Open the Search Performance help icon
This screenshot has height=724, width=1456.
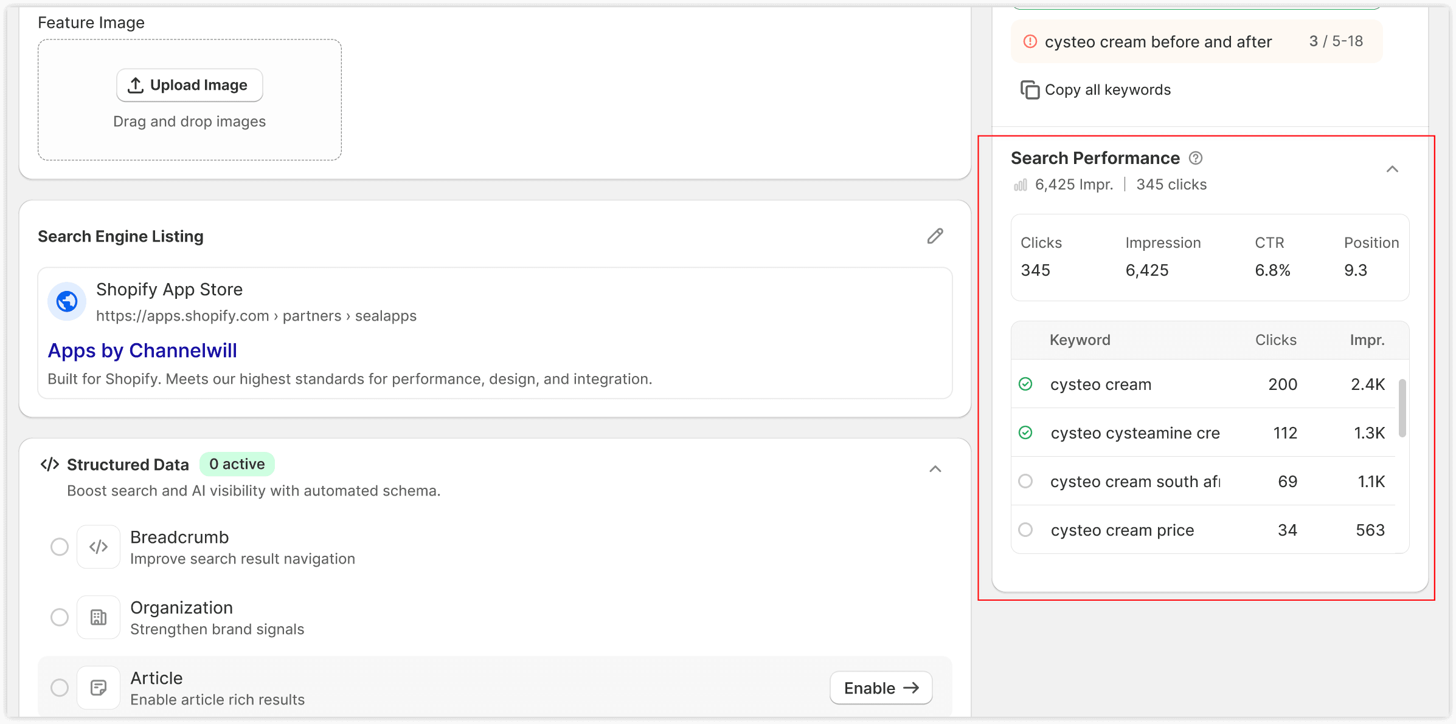tap(1196, 158)
